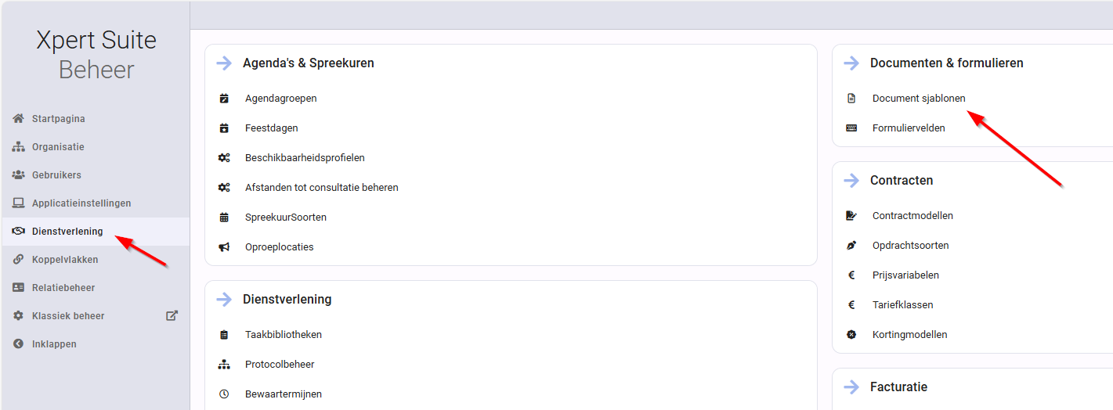Open Klassiek beheer in the sidebar

[x=96, y=316]
